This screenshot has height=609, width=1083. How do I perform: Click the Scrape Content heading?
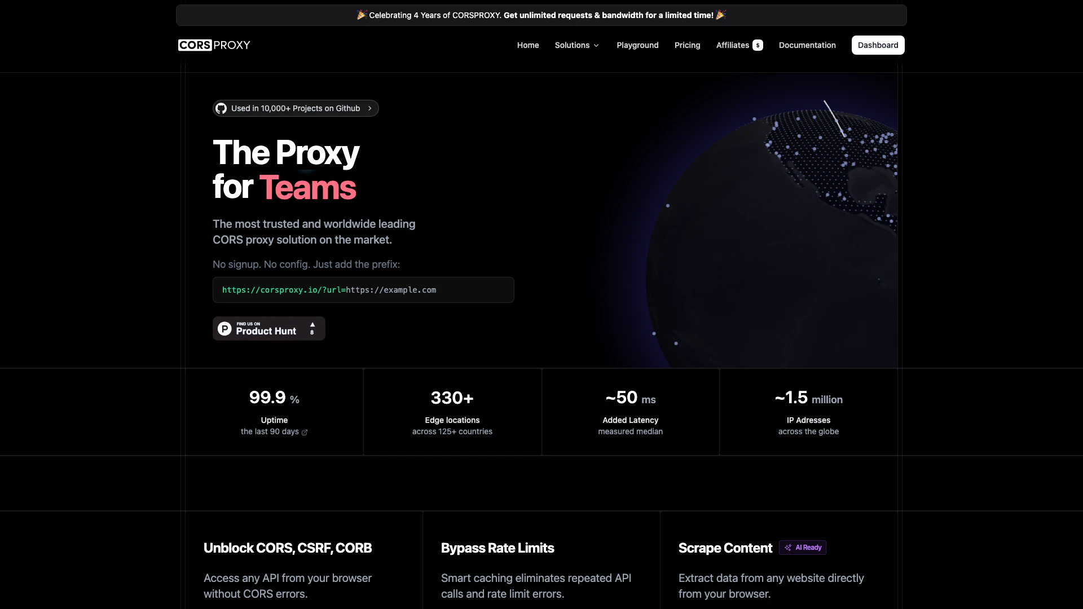(725, 548)
